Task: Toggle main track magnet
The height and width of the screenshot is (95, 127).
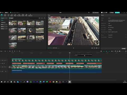Action: point(104,51)
